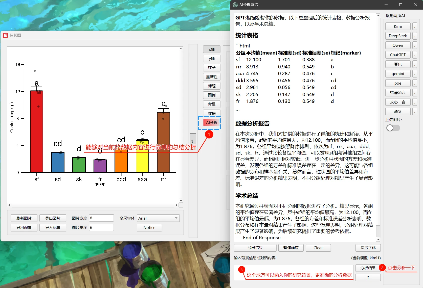Click the red sf bar
The image size is (423, 288).
[37, 132]
